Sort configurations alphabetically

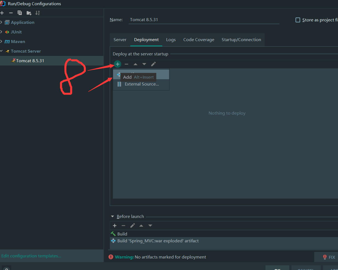[x=37, y=13]
